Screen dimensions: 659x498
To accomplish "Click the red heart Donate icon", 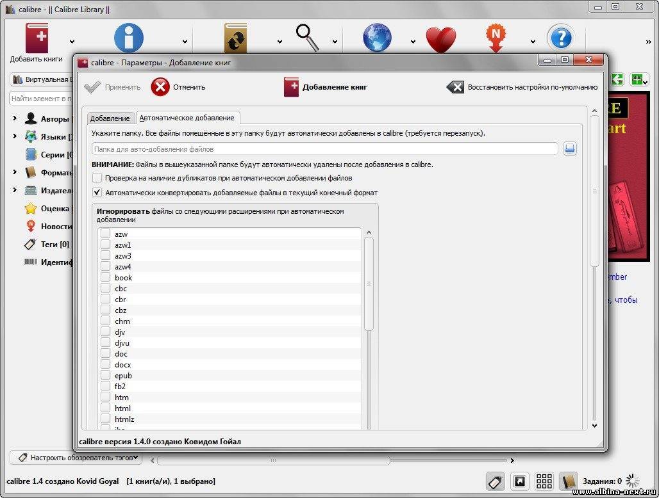I will tap(440, 40).
